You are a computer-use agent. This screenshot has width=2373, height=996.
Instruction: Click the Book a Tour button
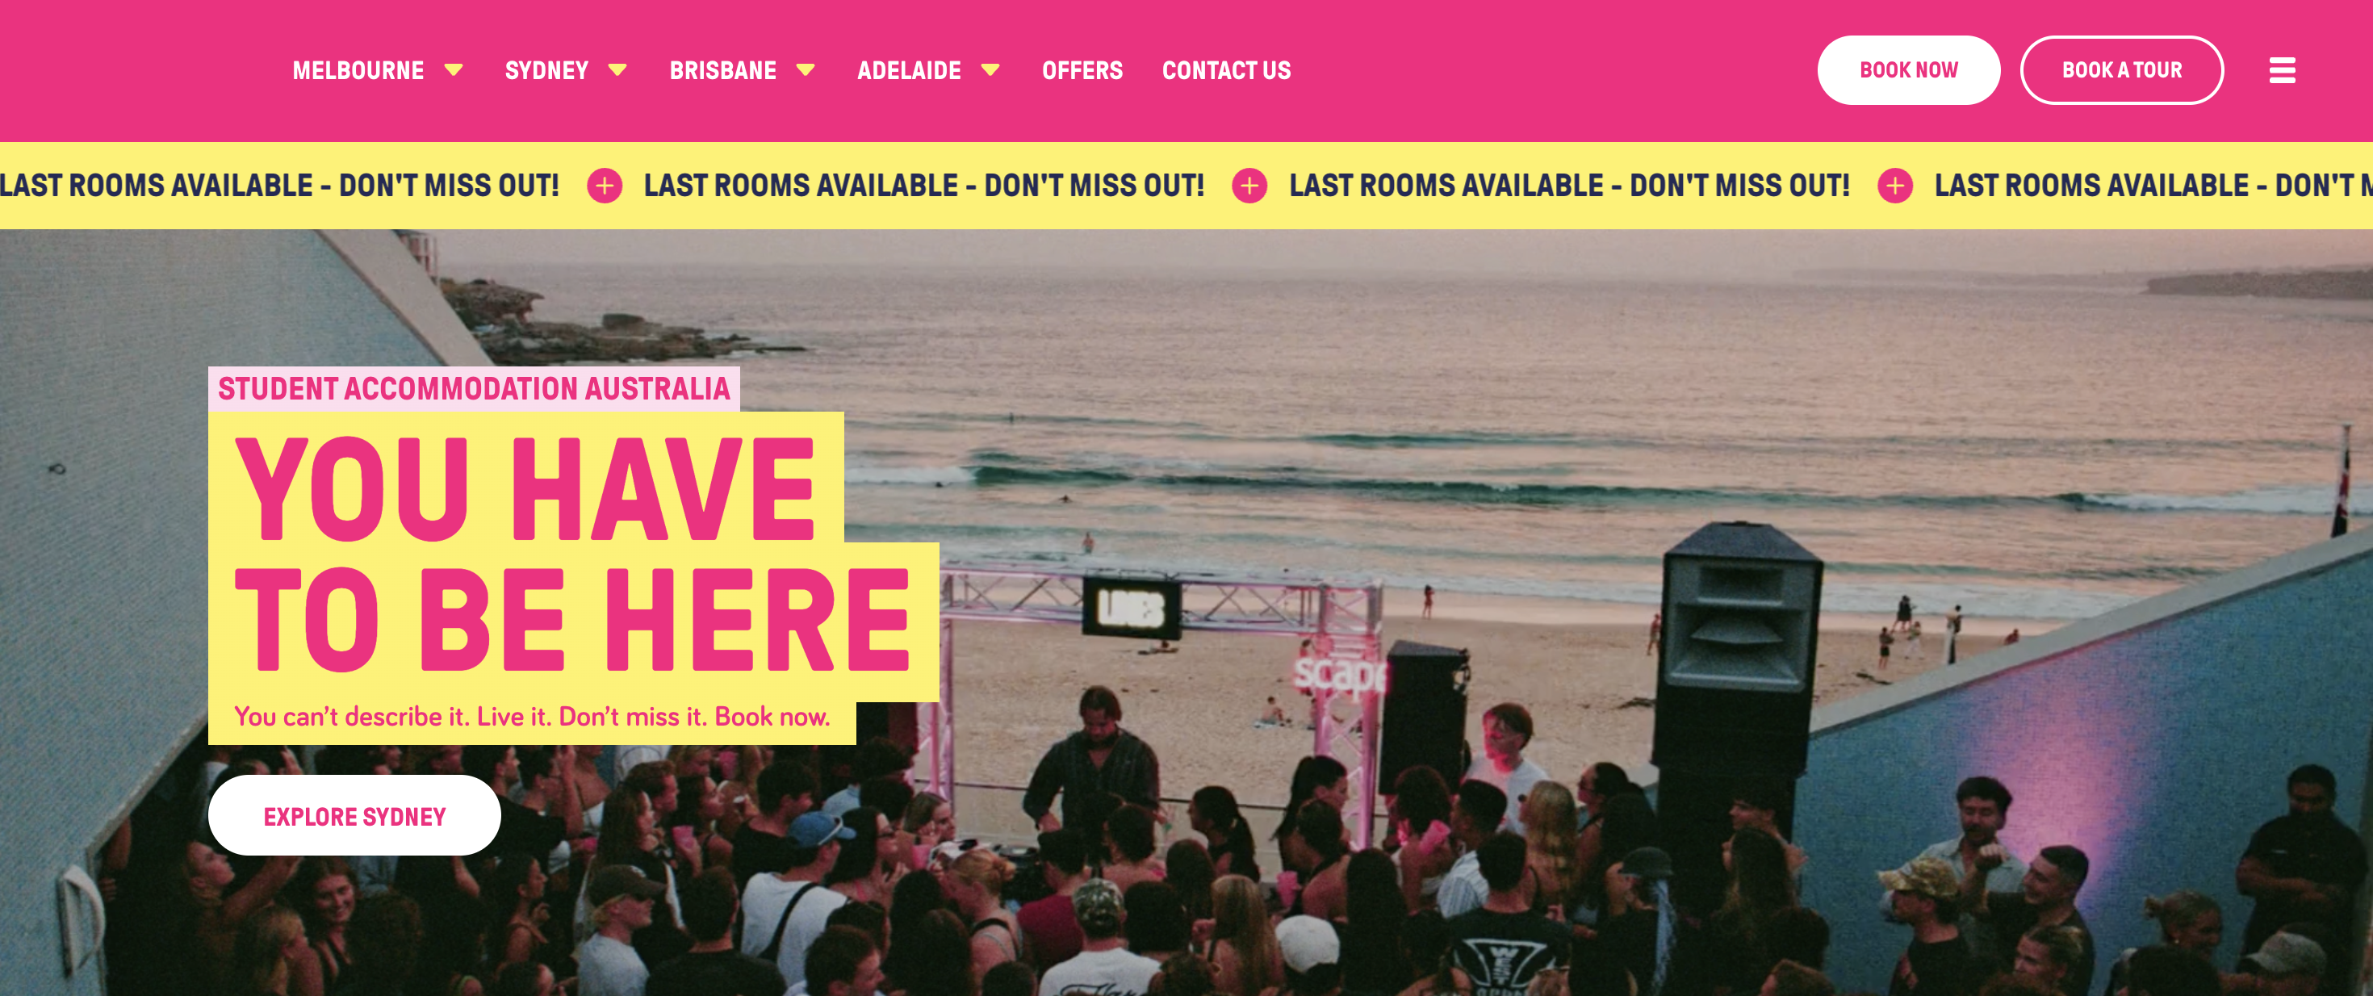click(x=2121, y=70)
